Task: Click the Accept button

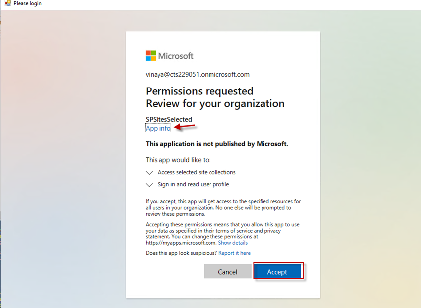Action: point(277,272)
